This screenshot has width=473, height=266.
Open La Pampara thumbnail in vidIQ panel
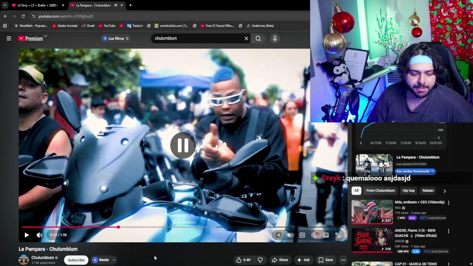click(374, 164)
